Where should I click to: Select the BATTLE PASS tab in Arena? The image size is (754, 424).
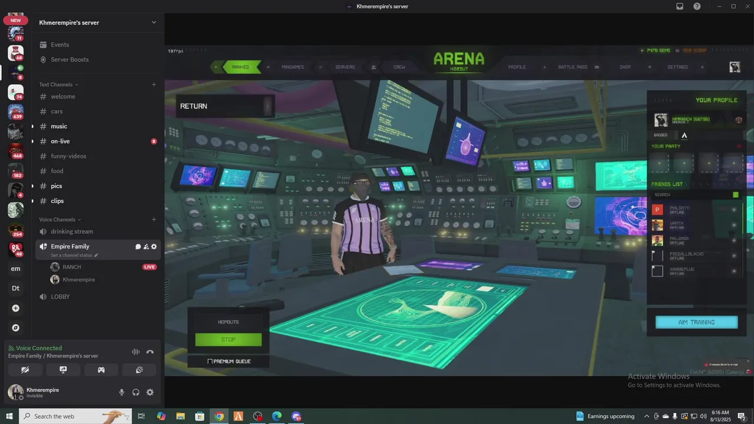click(573, 67)
